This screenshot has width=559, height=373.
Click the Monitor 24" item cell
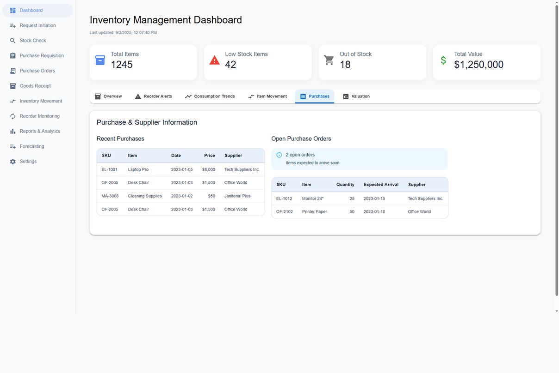(x=313, y=199)
